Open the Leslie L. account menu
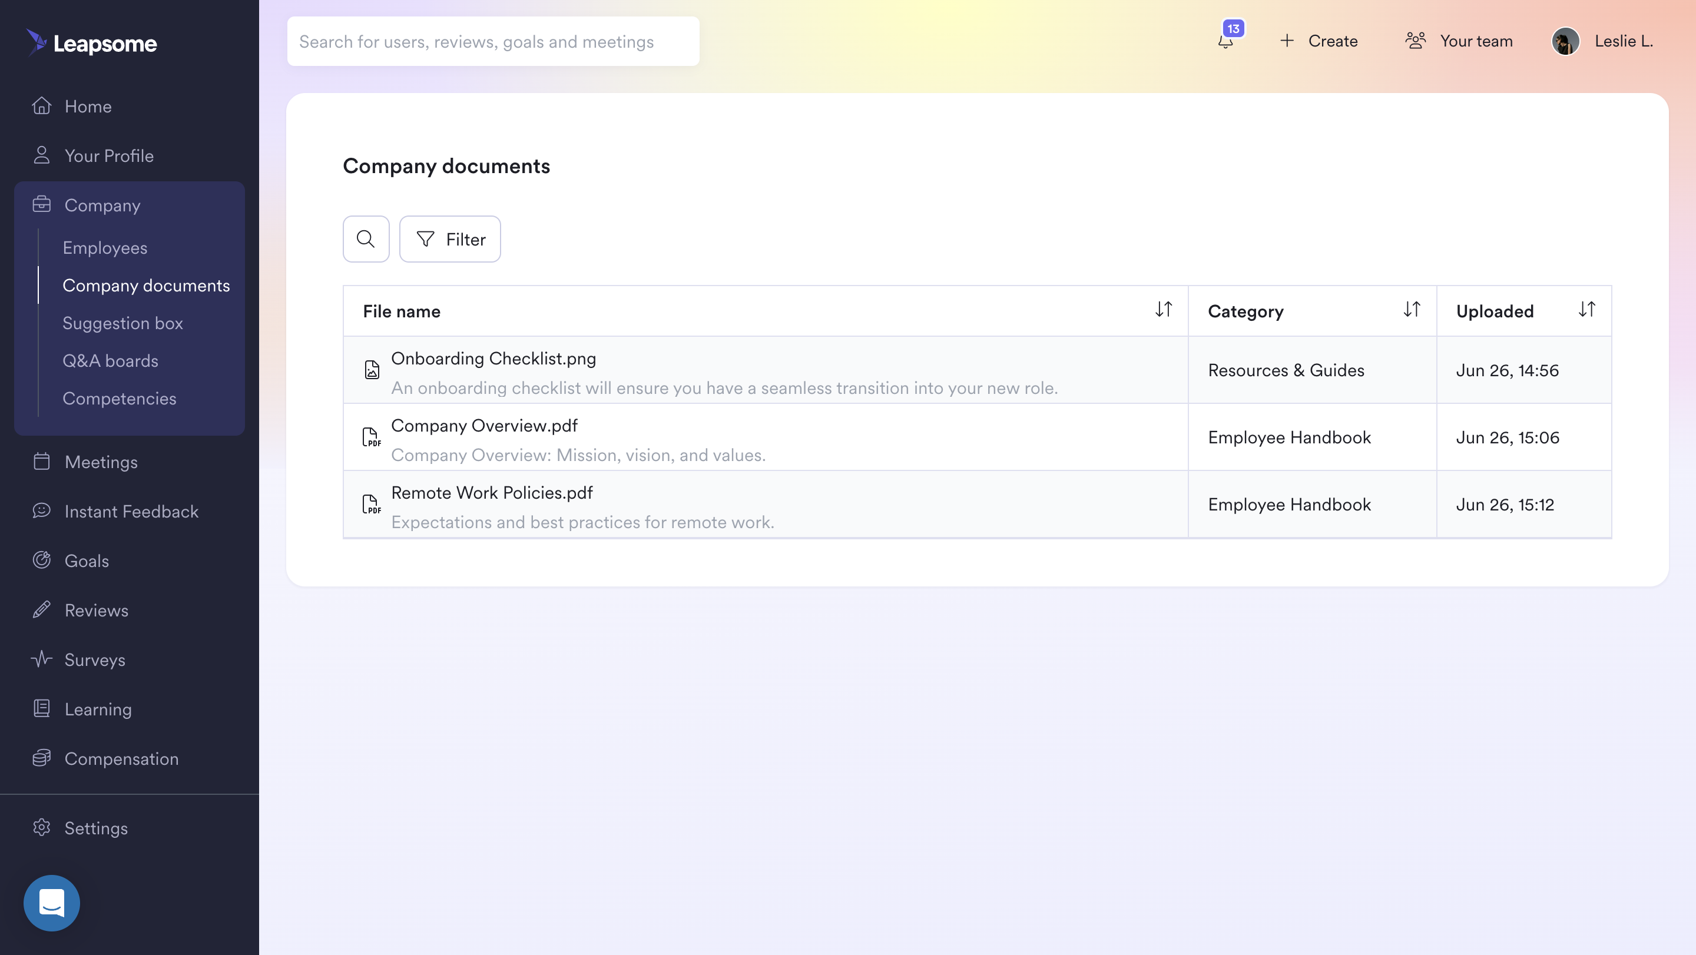The height and width of the screenshot is (955, 1696). [1602, 41]
